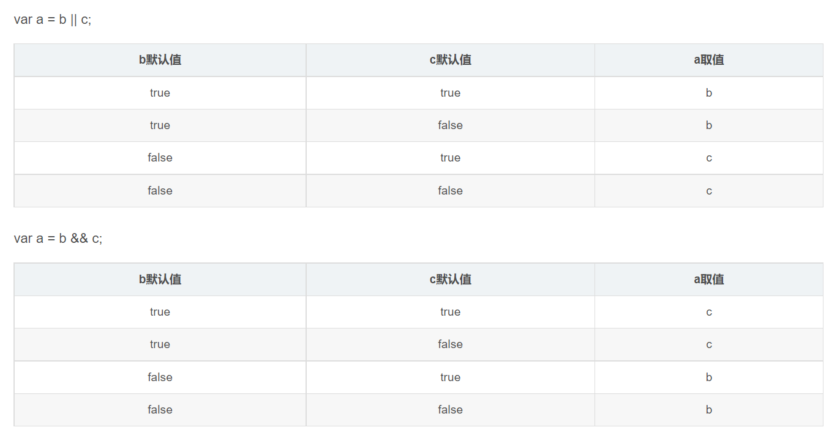829x438 pixels.
Task: Click third-row 'b' result in AND table
Action: [709, 377]
